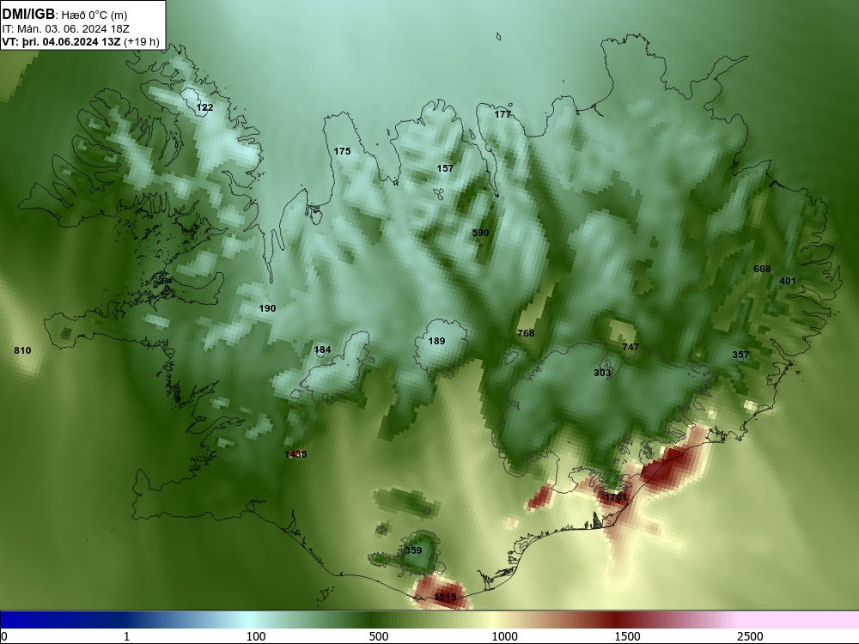The height and width of the screenshot is (644, 859).
Task: Click the 768 value label
Action: pyautogui.click(x=526, y=333)
